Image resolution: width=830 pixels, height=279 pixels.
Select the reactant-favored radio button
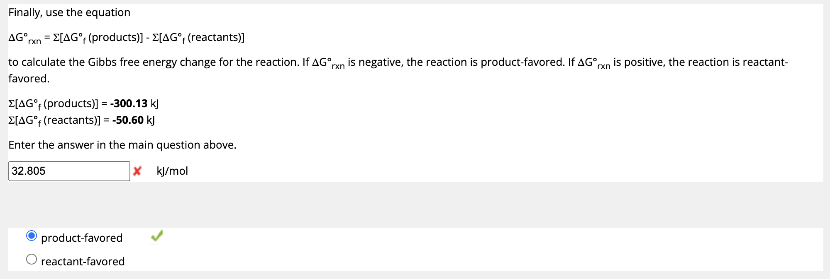point(31,260)
